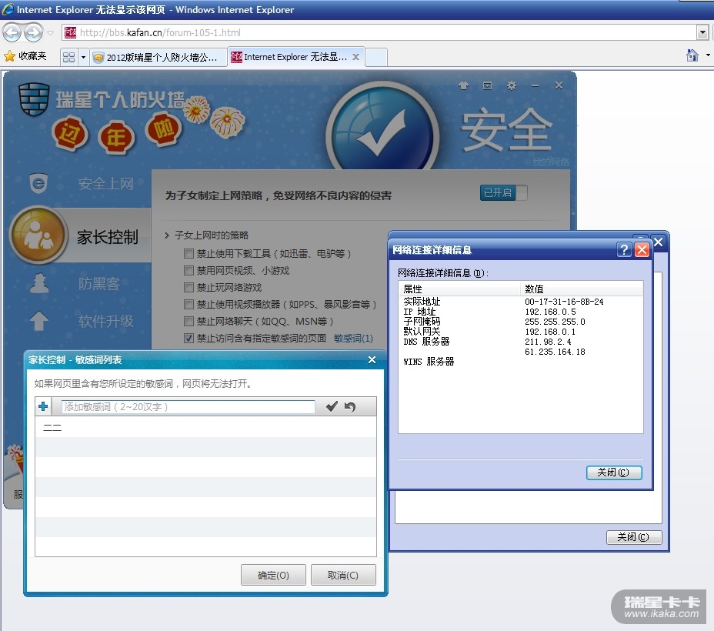Select the 二二 sensitive word row
Screen dimensions: 714x631
tap(205, 428)
